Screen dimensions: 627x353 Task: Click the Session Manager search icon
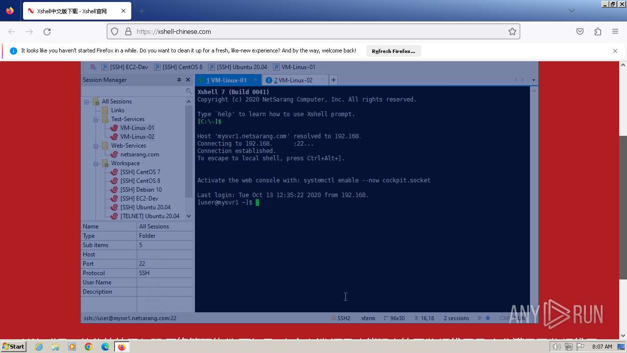point(189,91)
